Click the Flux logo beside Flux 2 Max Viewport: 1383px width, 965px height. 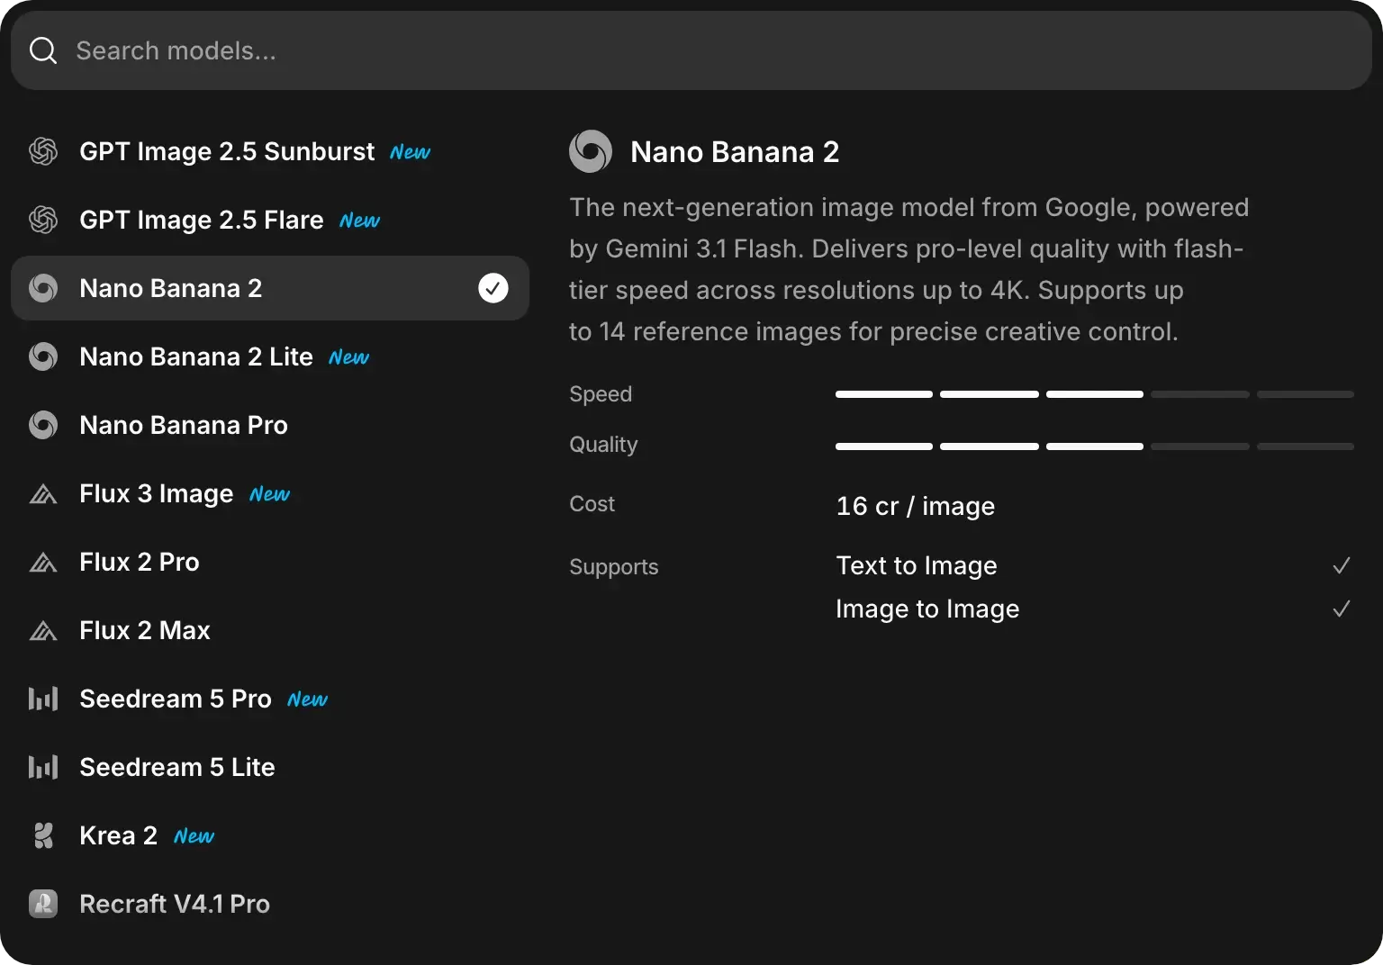43,630
